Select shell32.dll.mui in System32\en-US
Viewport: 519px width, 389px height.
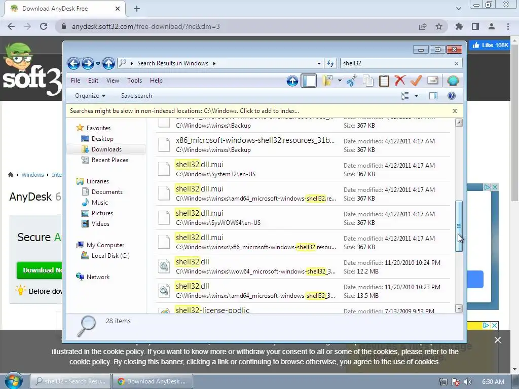[x=303, y=169]
